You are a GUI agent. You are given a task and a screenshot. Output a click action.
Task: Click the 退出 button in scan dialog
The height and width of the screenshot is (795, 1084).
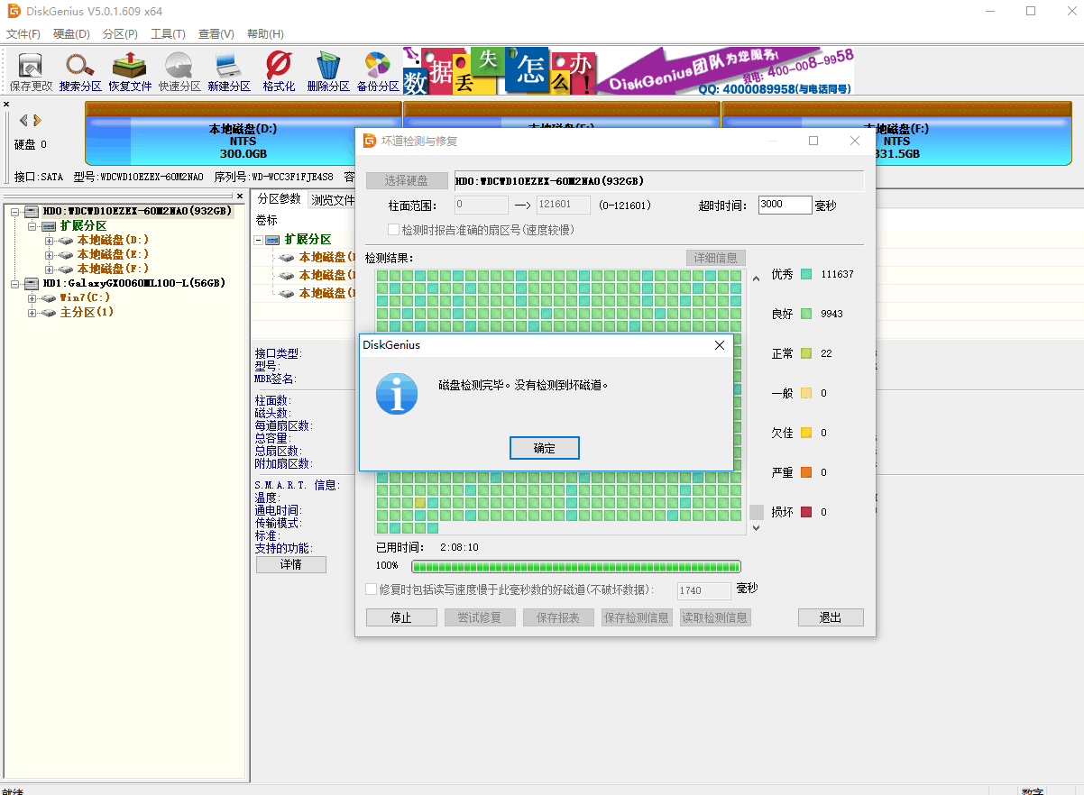pos(830,617)
